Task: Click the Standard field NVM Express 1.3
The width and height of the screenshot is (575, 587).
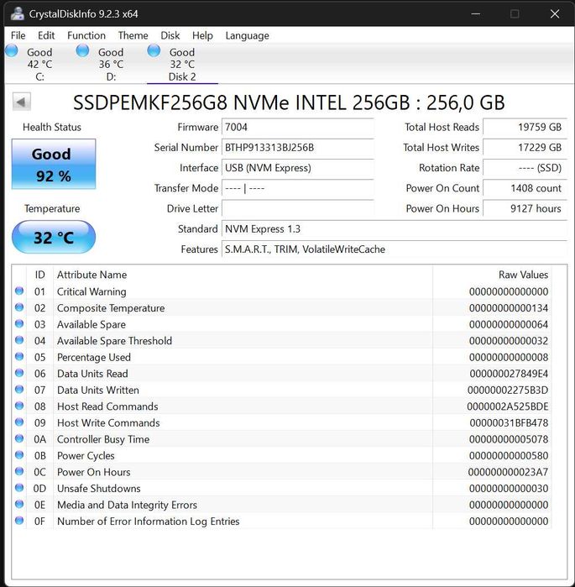Action: pos(395,228)
